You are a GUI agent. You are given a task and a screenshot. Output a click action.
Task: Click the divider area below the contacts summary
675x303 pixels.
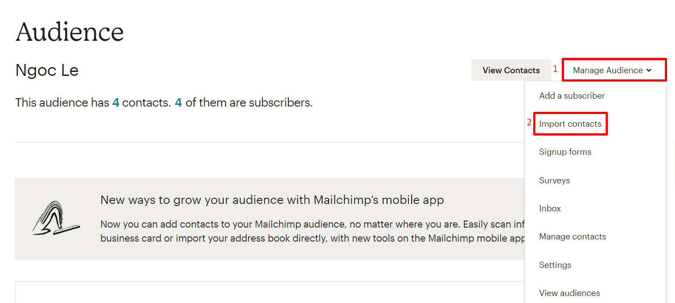pyautogui.click(x=263, y=142)
